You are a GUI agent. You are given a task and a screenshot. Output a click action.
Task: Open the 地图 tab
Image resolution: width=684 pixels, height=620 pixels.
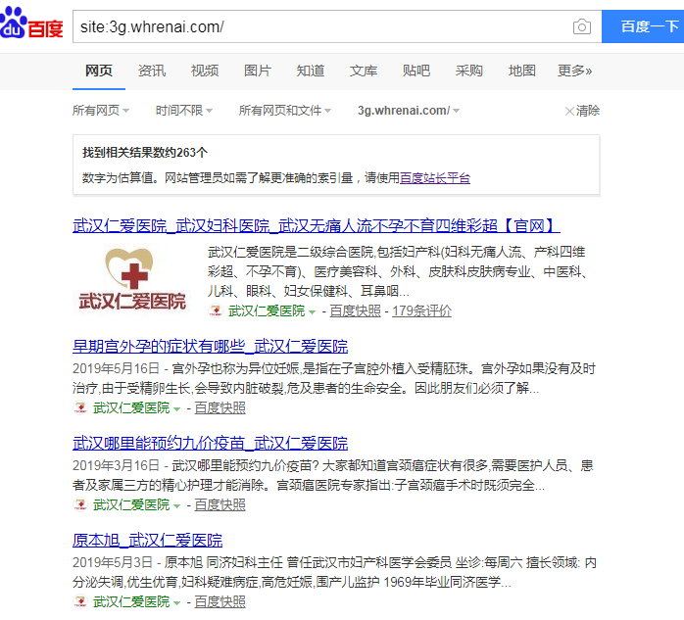pos(521,71)
